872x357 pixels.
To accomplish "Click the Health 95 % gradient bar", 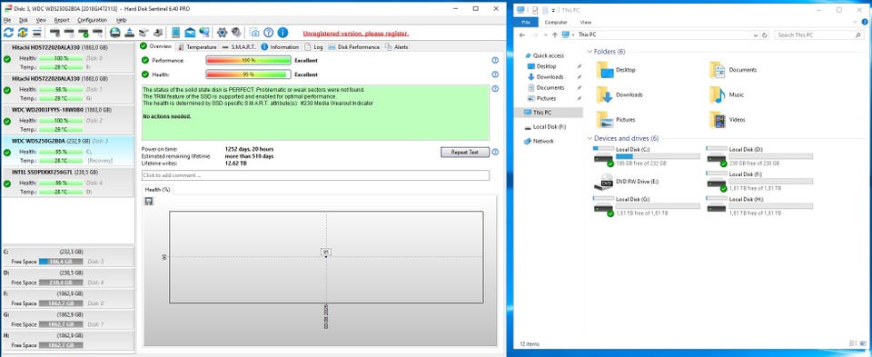I will click(249, 74).
